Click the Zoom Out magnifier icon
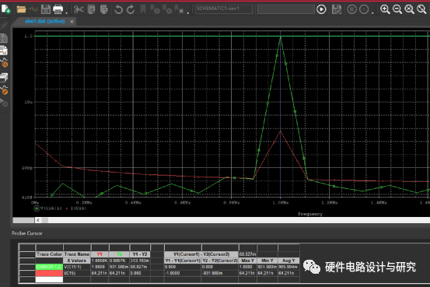The width and height of the screenshot is (430, 287). tap(397, 9)
